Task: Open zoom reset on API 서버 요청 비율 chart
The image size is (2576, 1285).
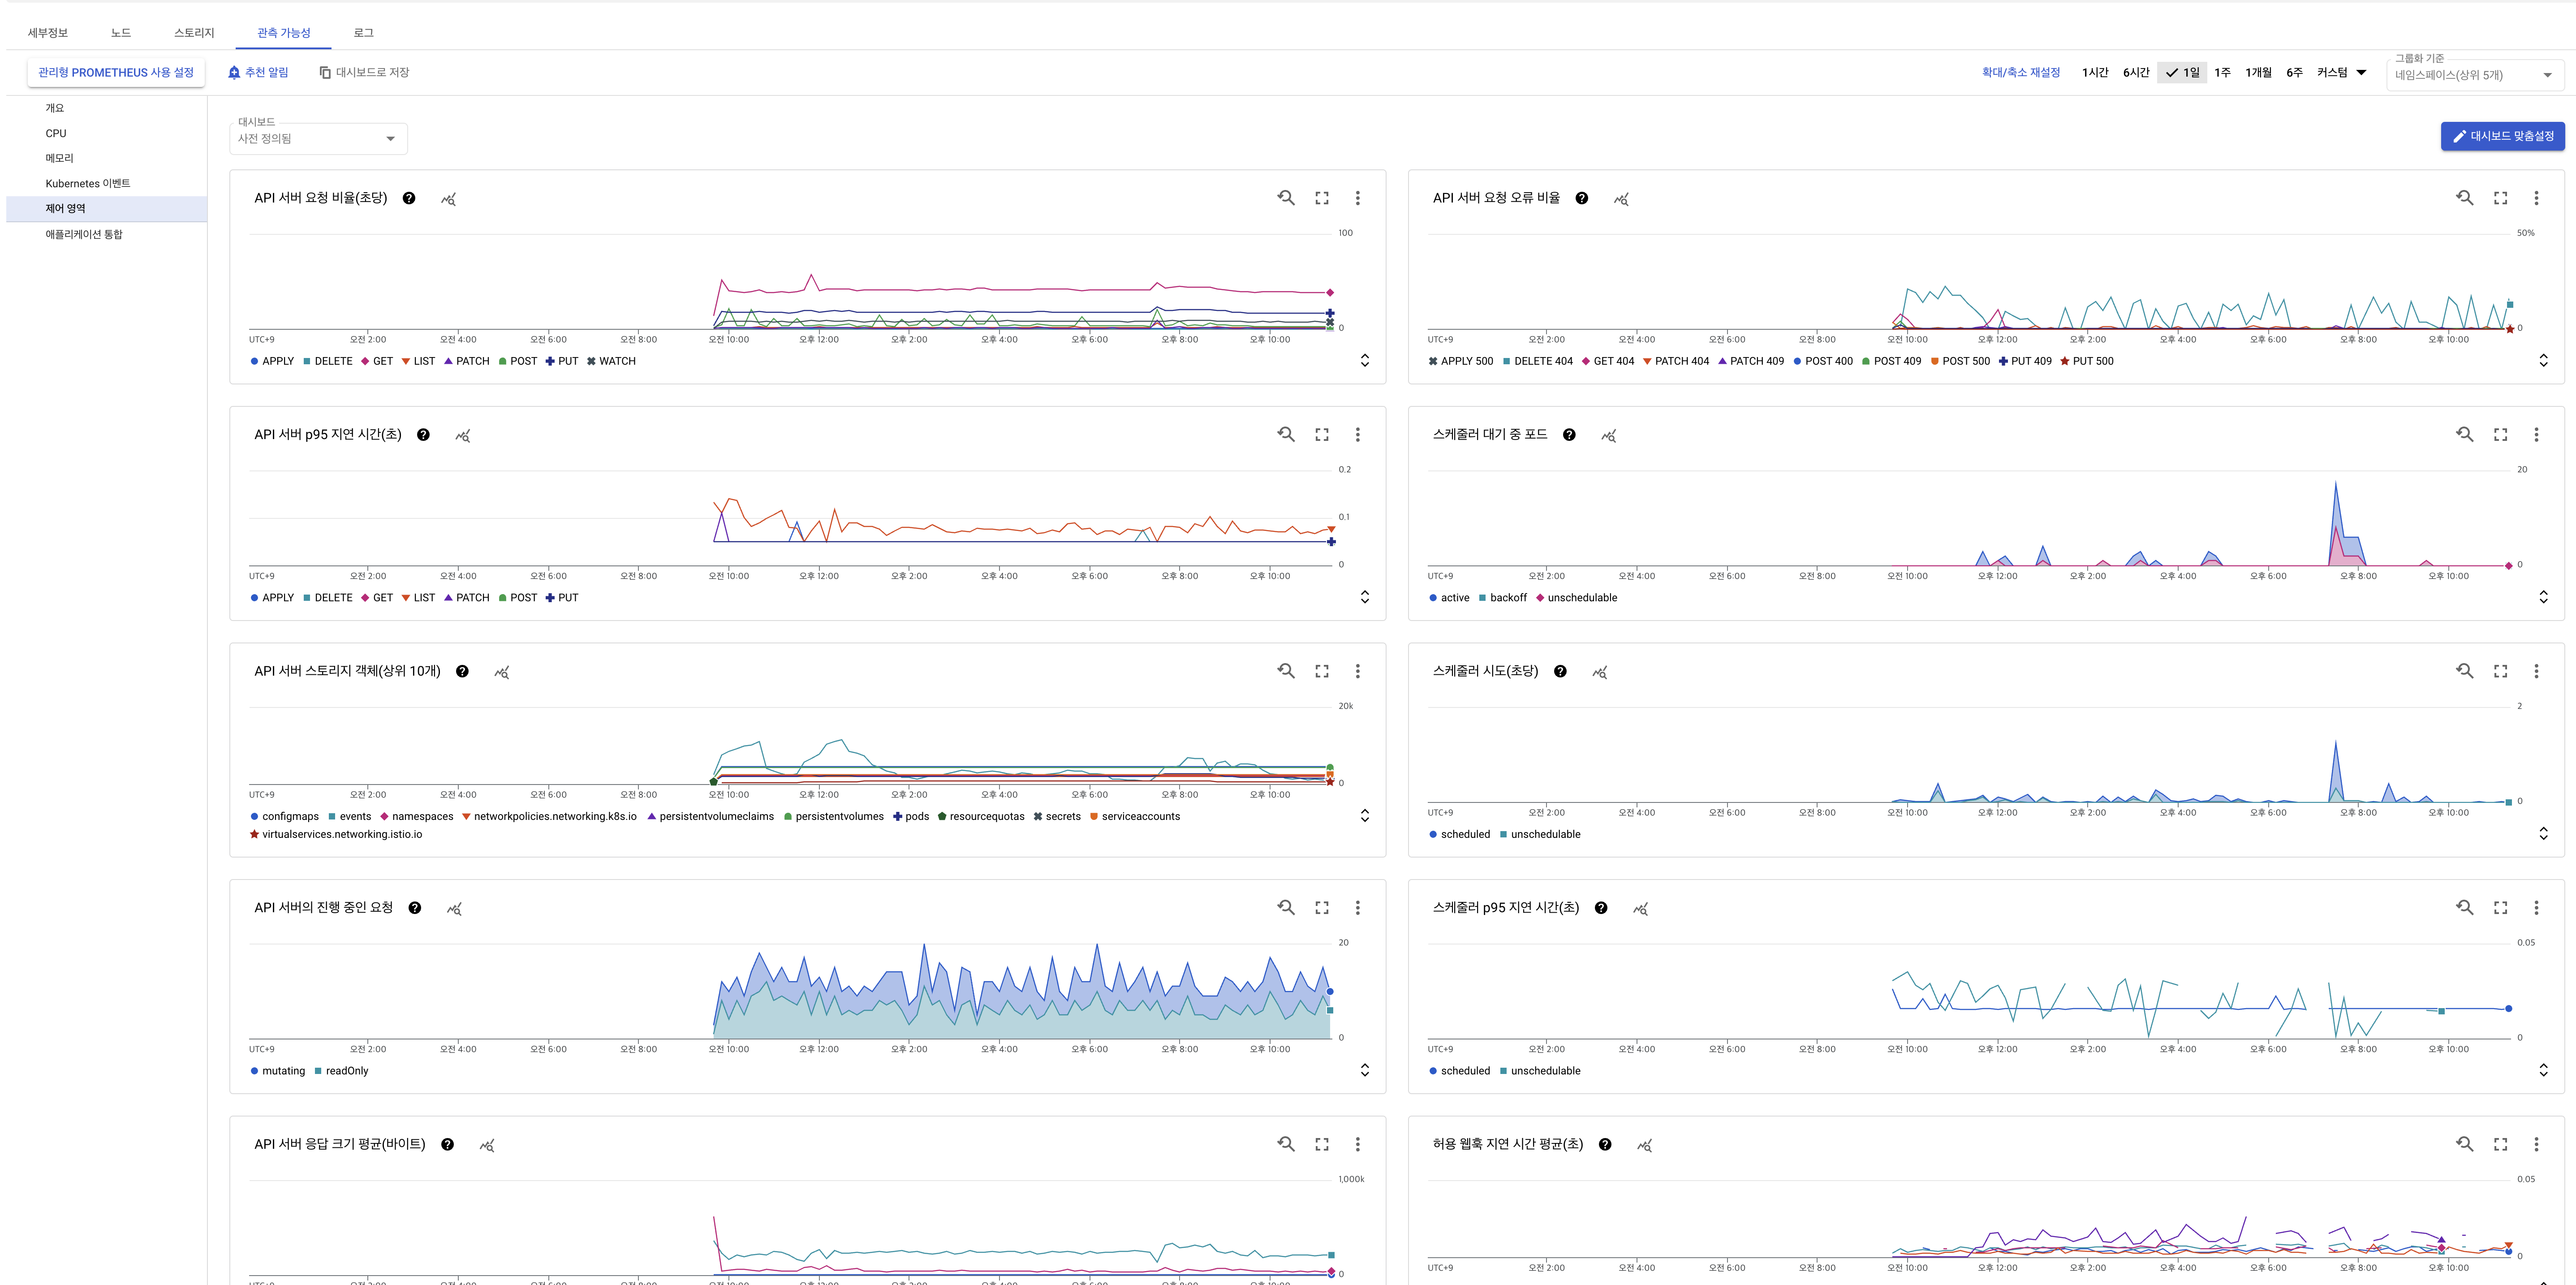Action: tap(1286, 198)
